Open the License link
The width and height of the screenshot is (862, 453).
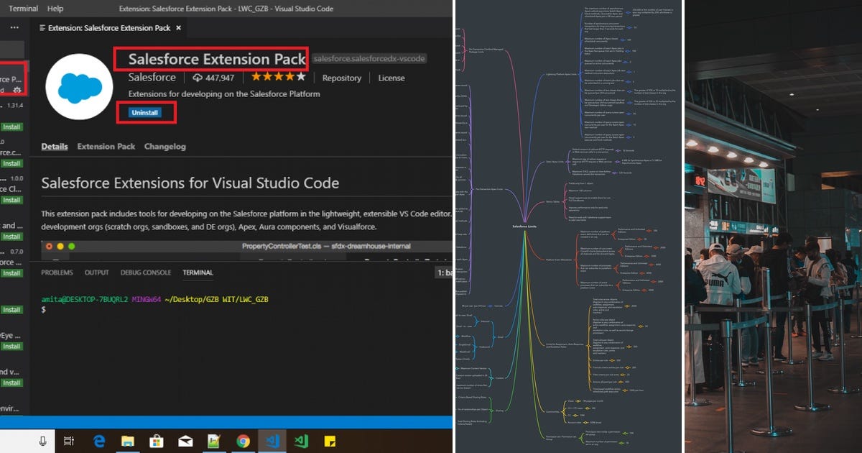tap(391, 78)
